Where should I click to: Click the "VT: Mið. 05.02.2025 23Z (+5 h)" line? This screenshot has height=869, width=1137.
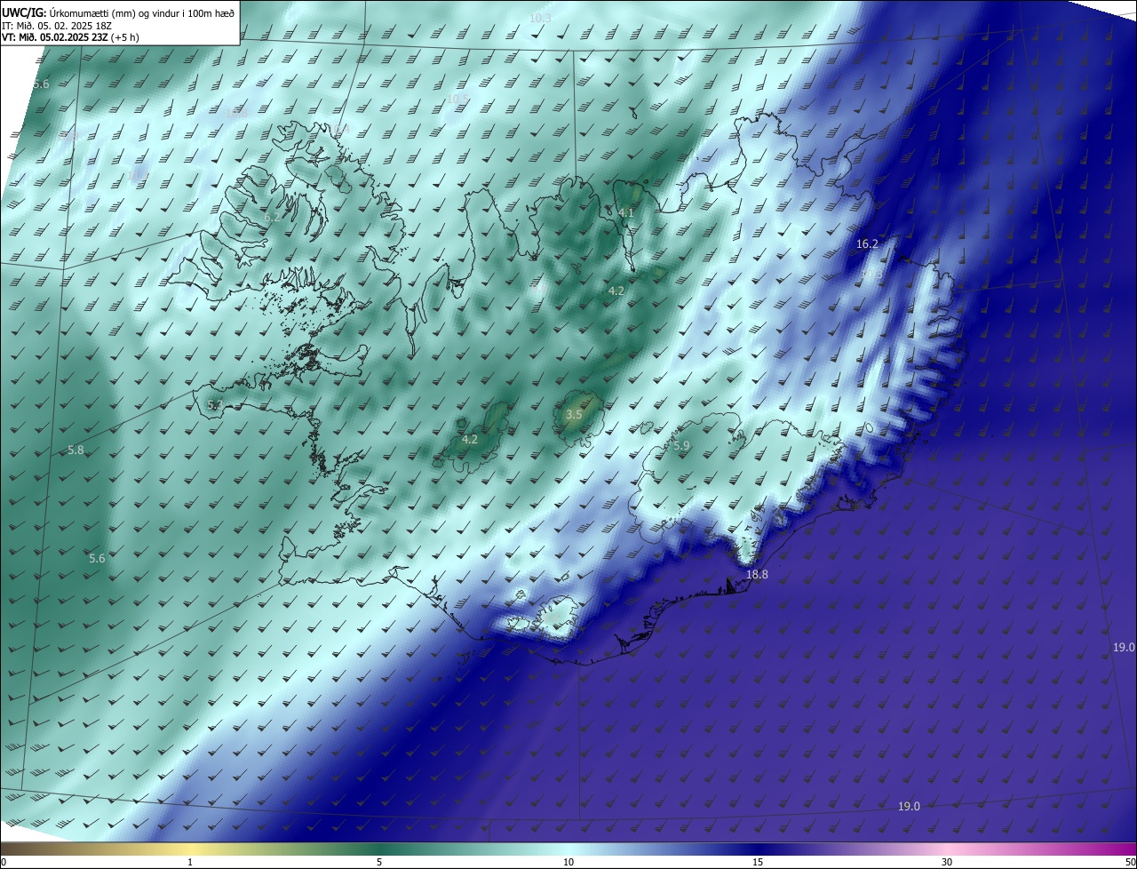coord(70,36)
